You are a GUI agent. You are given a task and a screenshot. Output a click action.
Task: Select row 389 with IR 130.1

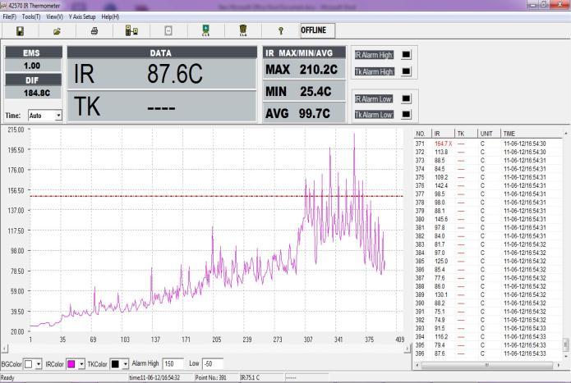click(487, 294)
